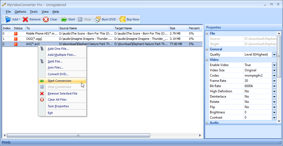Sort by the Status column header

coord(19,28)
